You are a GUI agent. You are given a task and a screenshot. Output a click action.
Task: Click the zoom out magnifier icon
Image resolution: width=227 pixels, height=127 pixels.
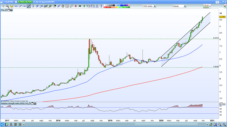coord(220,124)
